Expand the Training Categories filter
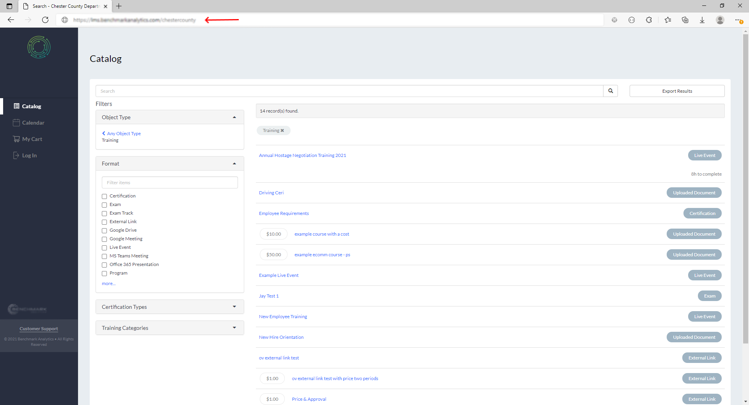The height and width of the screenshot is (405, 749). click(170, 328)
